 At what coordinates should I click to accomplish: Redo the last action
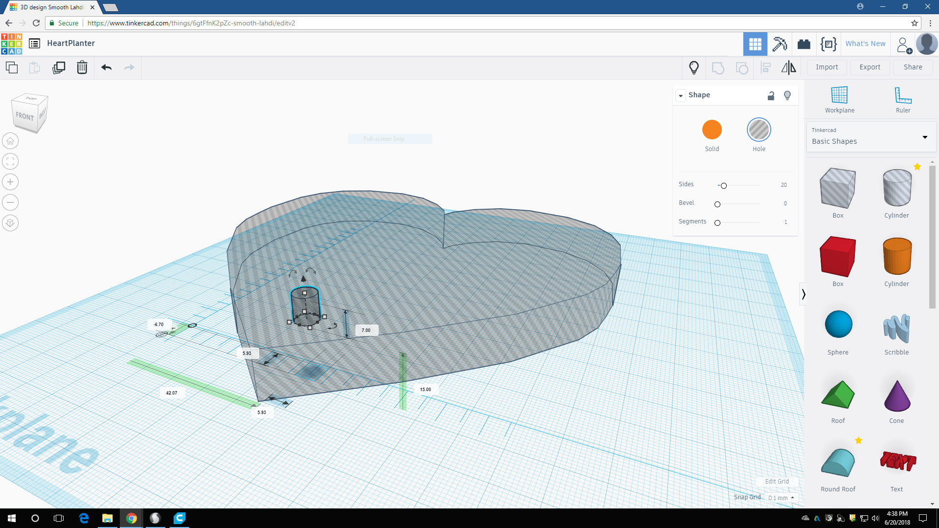click(x=129, y=67)
